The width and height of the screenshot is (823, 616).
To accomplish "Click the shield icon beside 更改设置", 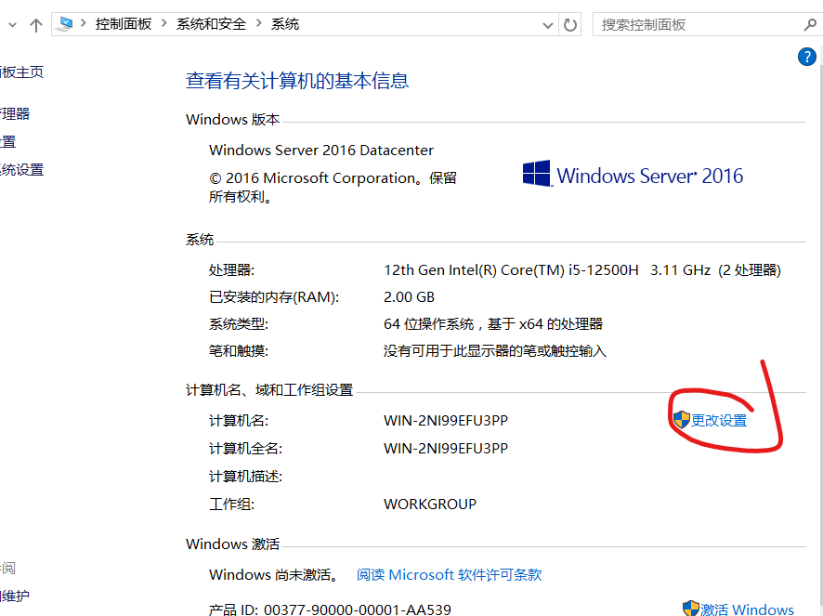I will click(x=681, y=420).
